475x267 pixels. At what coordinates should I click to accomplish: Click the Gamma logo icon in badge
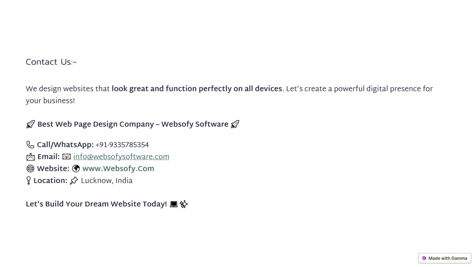pos(424,258)
